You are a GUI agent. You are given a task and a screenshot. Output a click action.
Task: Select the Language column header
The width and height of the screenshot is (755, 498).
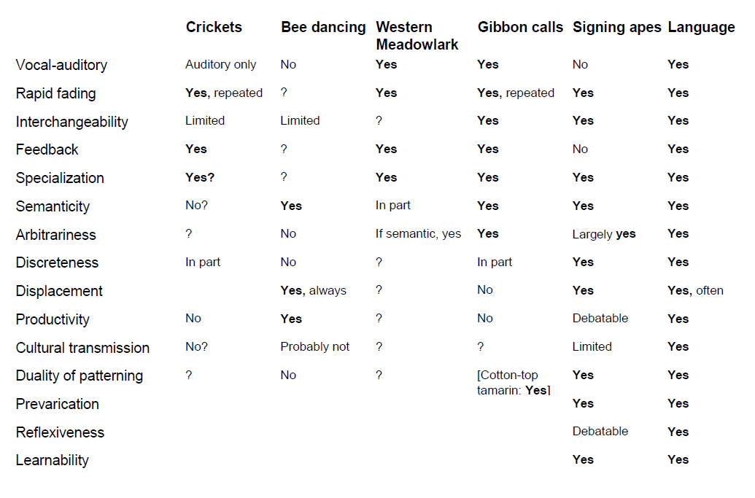[x=701, y=28]
